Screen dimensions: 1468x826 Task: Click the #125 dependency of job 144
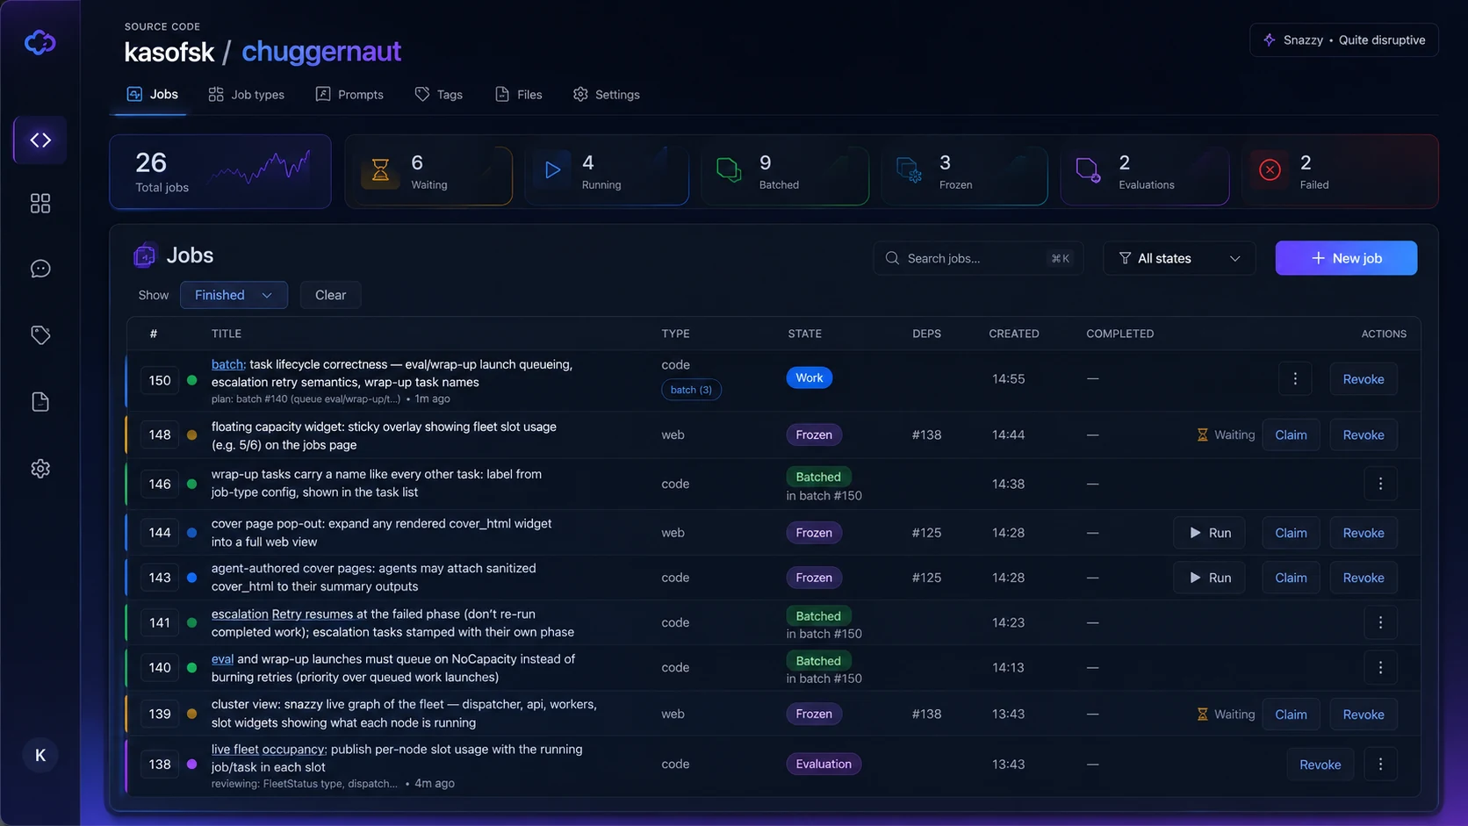[926, 533]
